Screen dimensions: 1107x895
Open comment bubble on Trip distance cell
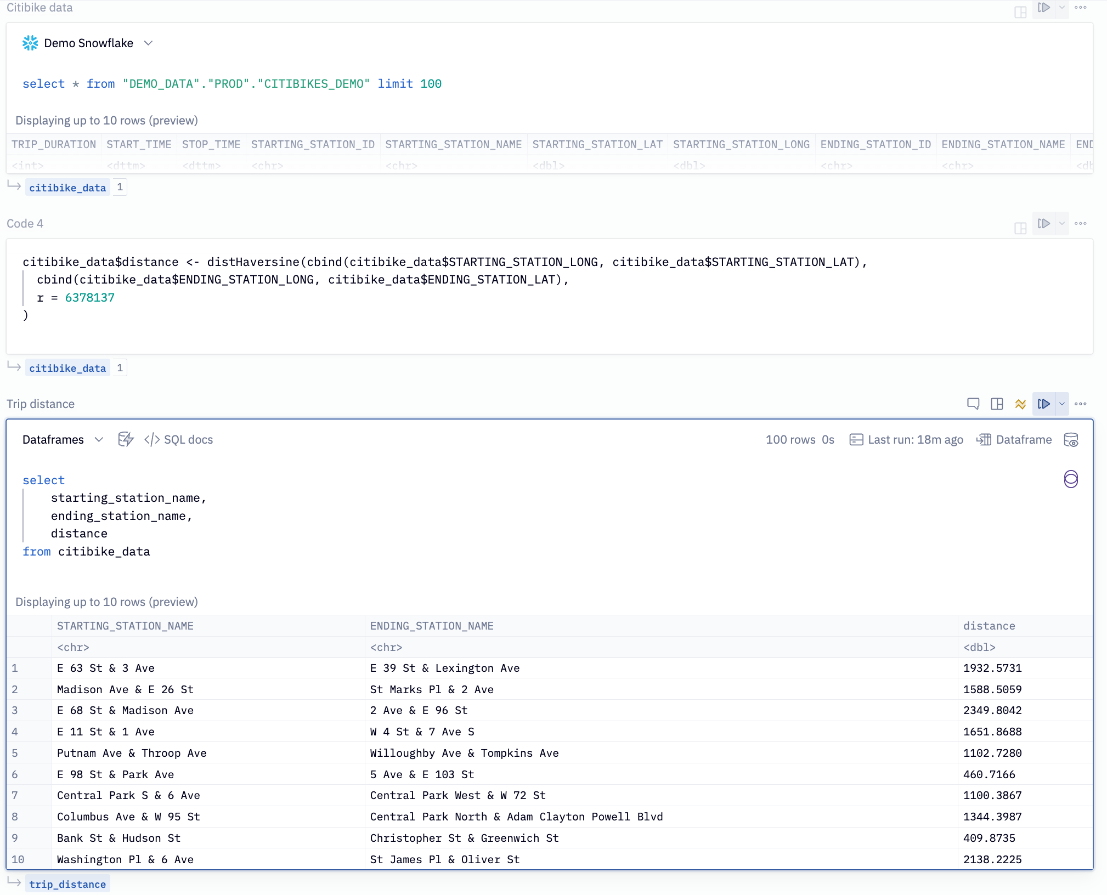[x=973, y=404]
